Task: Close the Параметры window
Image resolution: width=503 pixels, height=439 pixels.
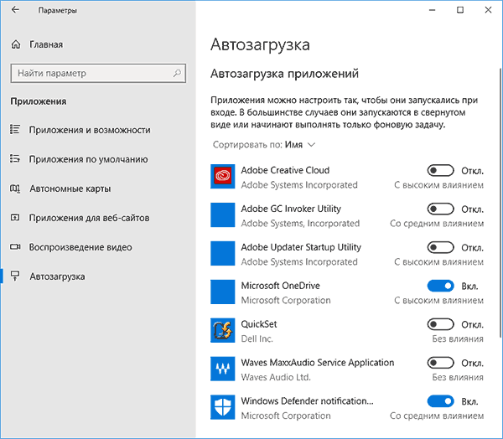Action: coord(488,10)
